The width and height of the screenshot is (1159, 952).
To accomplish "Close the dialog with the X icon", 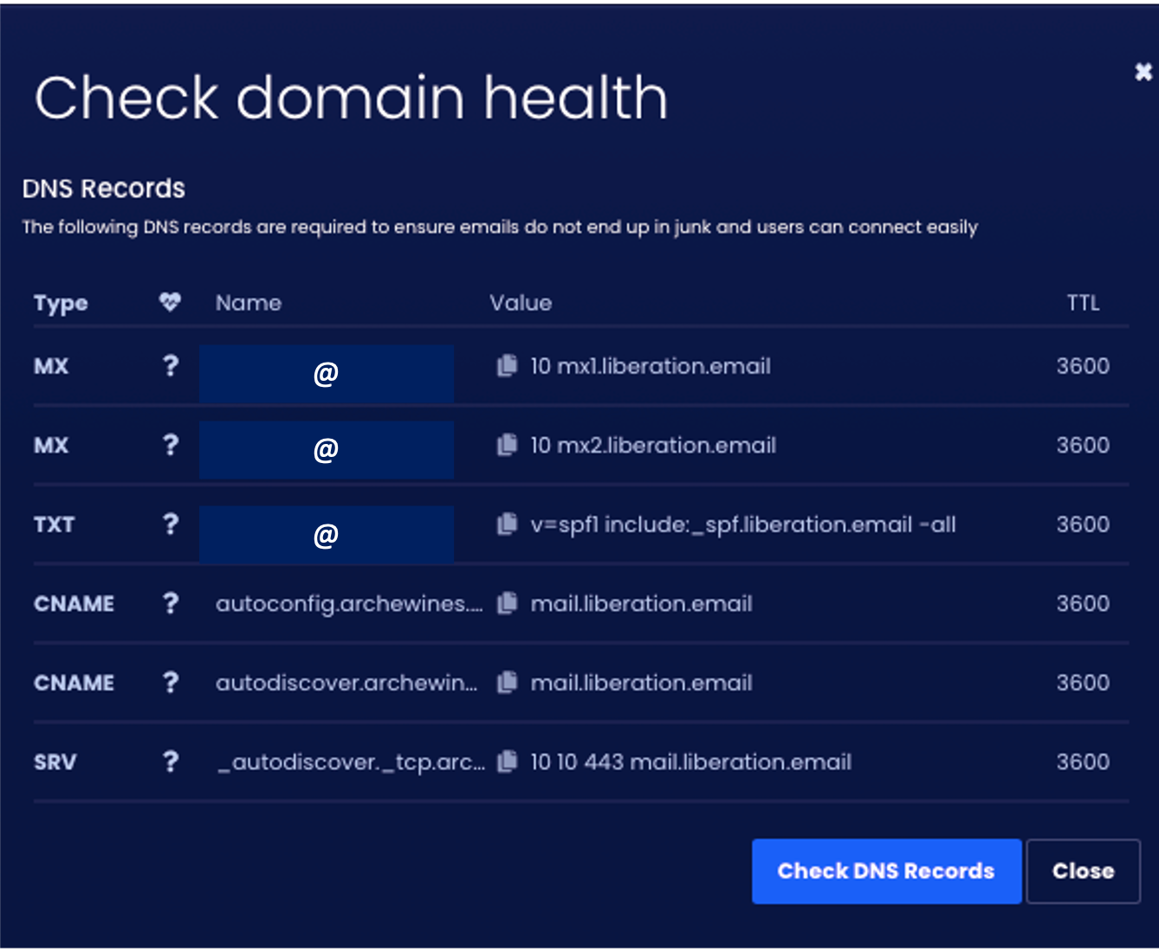I will coord(1143,72).
